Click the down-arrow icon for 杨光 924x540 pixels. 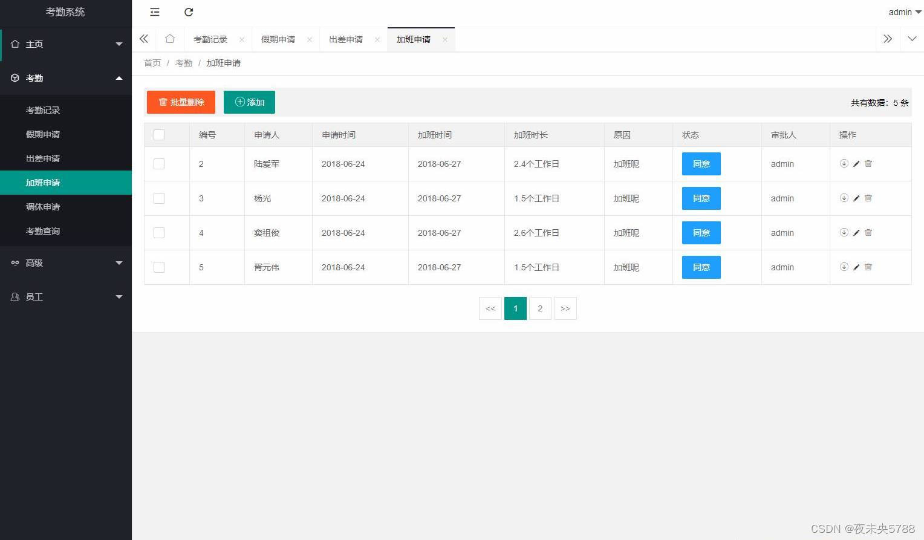pyautogui.click(x=844, y=198)
